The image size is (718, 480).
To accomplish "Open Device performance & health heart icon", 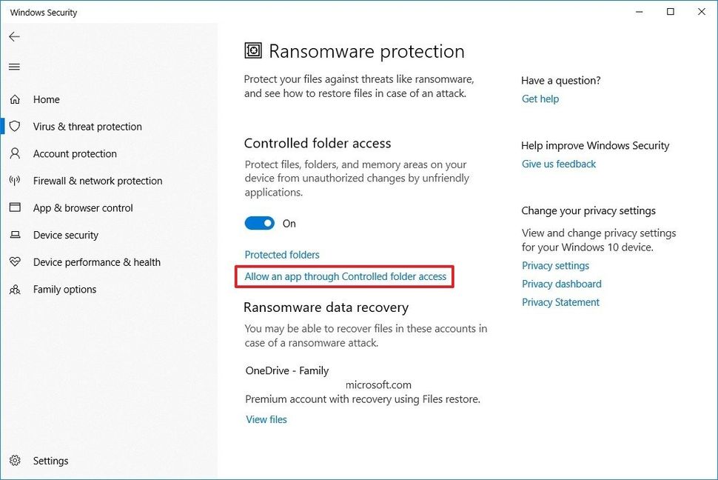I will coord(16,261).
